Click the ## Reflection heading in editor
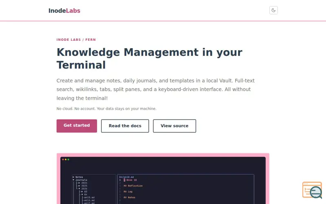 (133, 186)
